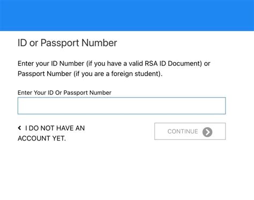Click the ID or Passport Number heading

[68, 43]
